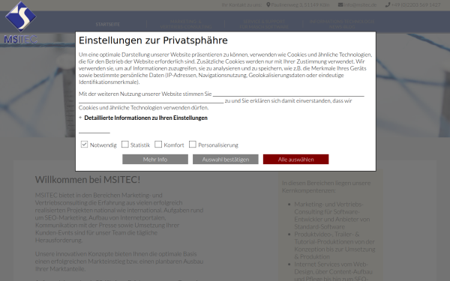Viewport: 450px width, 281px height.
Task: Enable the Personalisierung checkbox
Action: point(192,144)
